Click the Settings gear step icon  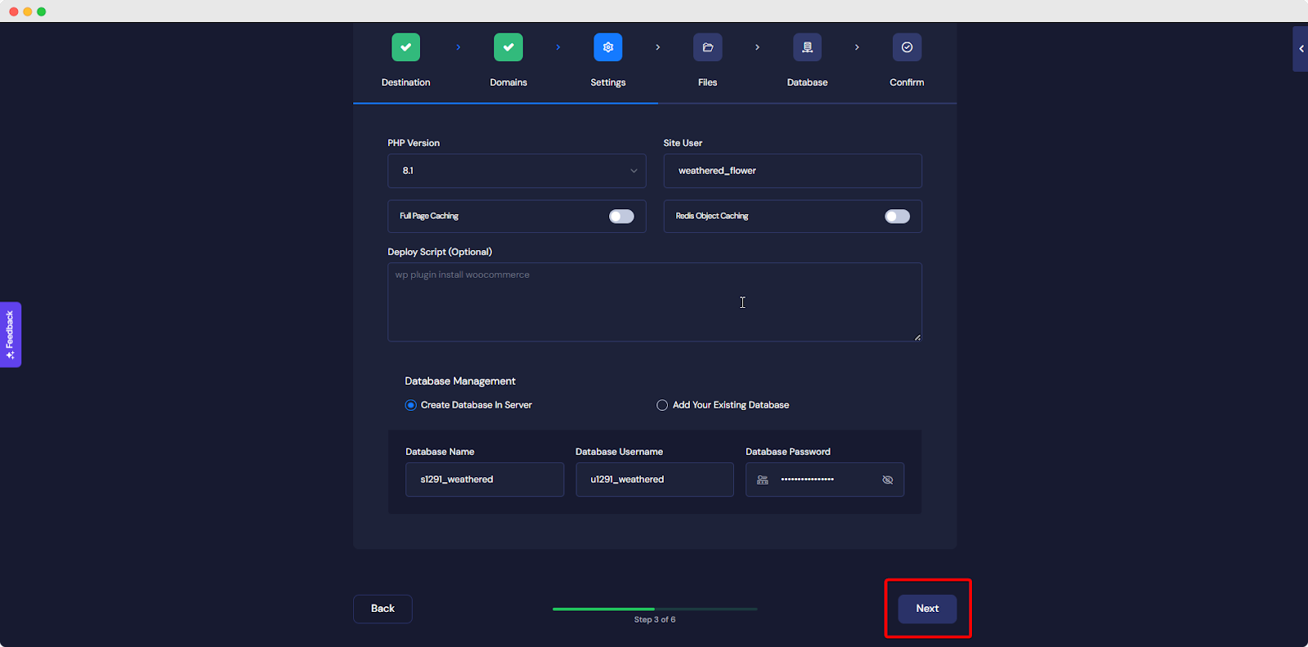click(x=607, y=47)
